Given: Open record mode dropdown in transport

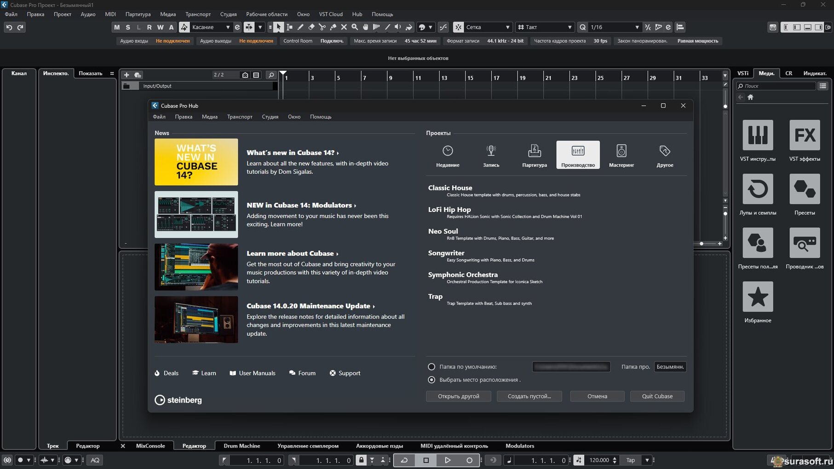Looking at the screenshot, I should 29,460.
